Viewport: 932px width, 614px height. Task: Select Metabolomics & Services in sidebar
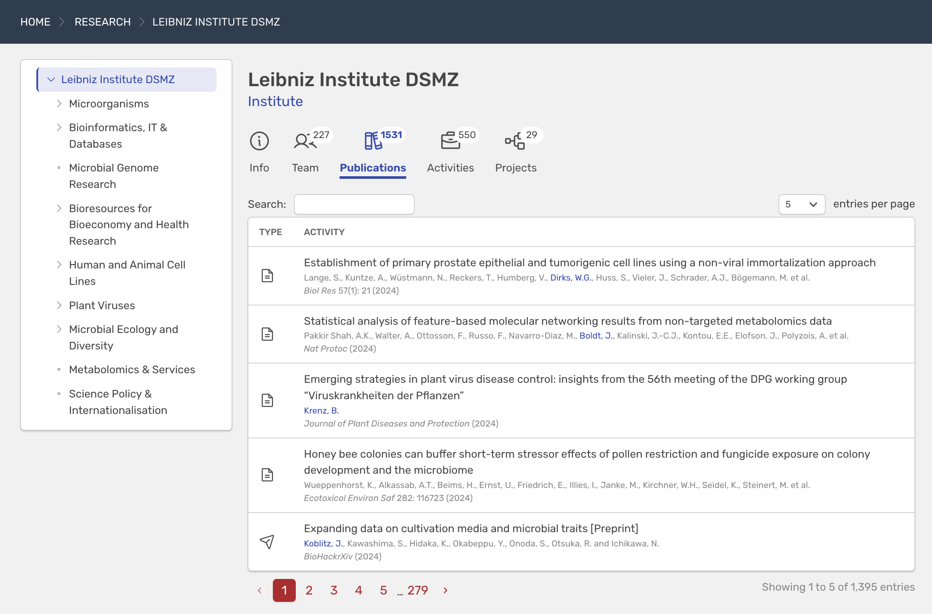(x=132, y=370)
